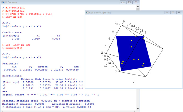The image size is (183, 112).
Task: Click the 'Residuals:' heading
Action: tap(10, 64)
